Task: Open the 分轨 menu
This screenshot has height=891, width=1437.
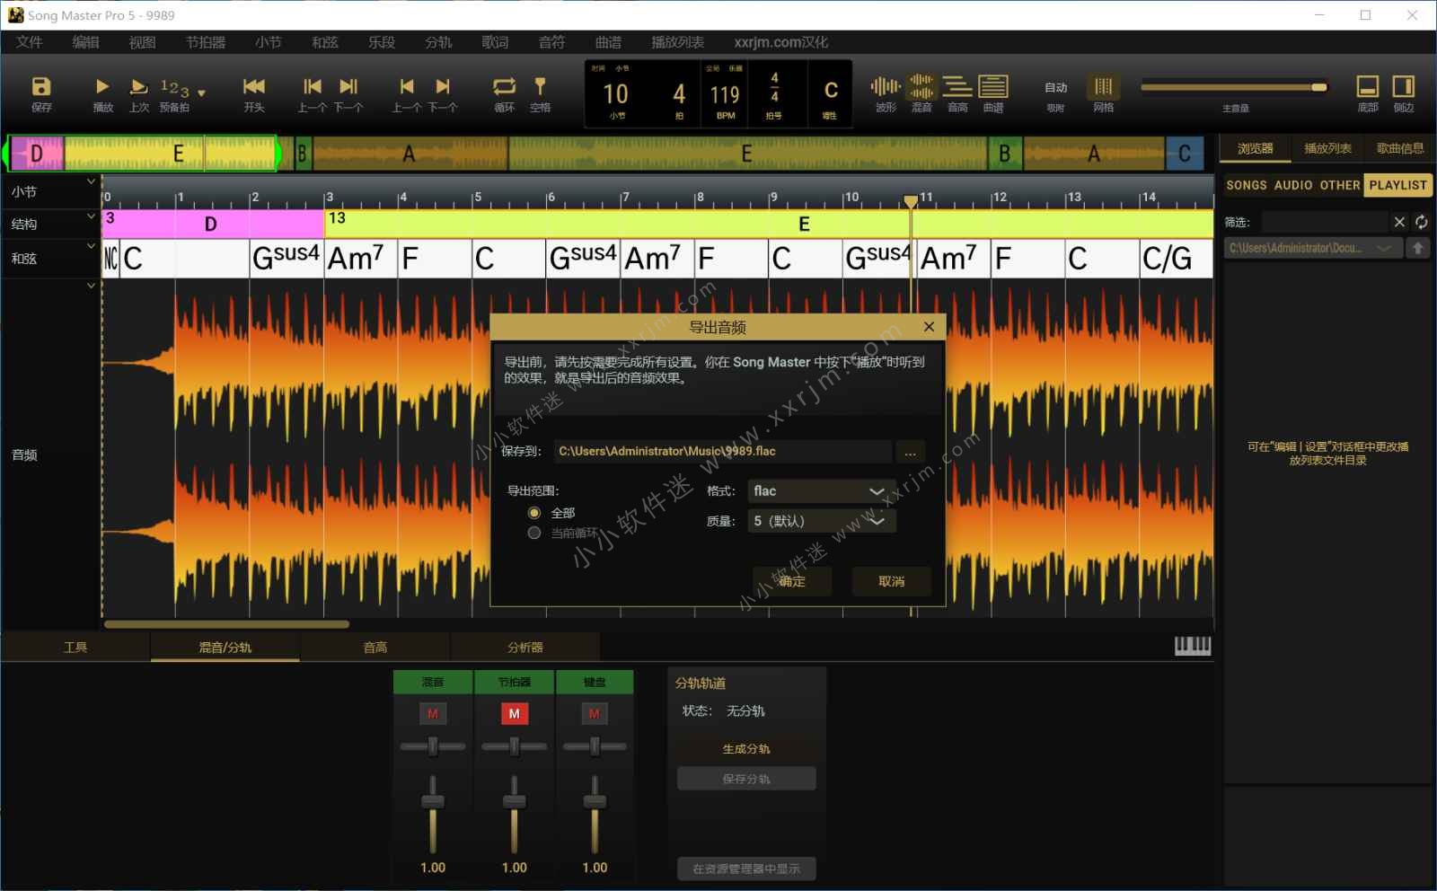Action: (x=439, y=42)
